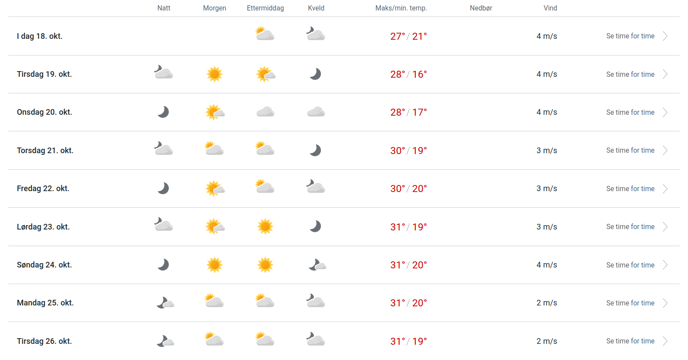Expand the chevron on the Torsdag 21. okt. row

(x=665, y=151)
